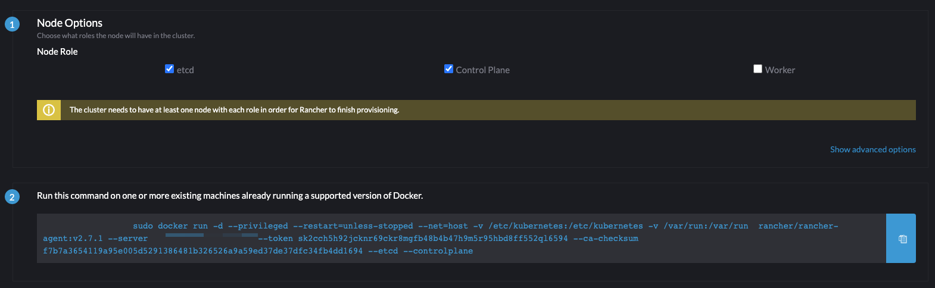Click the step 2 number badge
The image size is (935, 288).
point(12,197)
